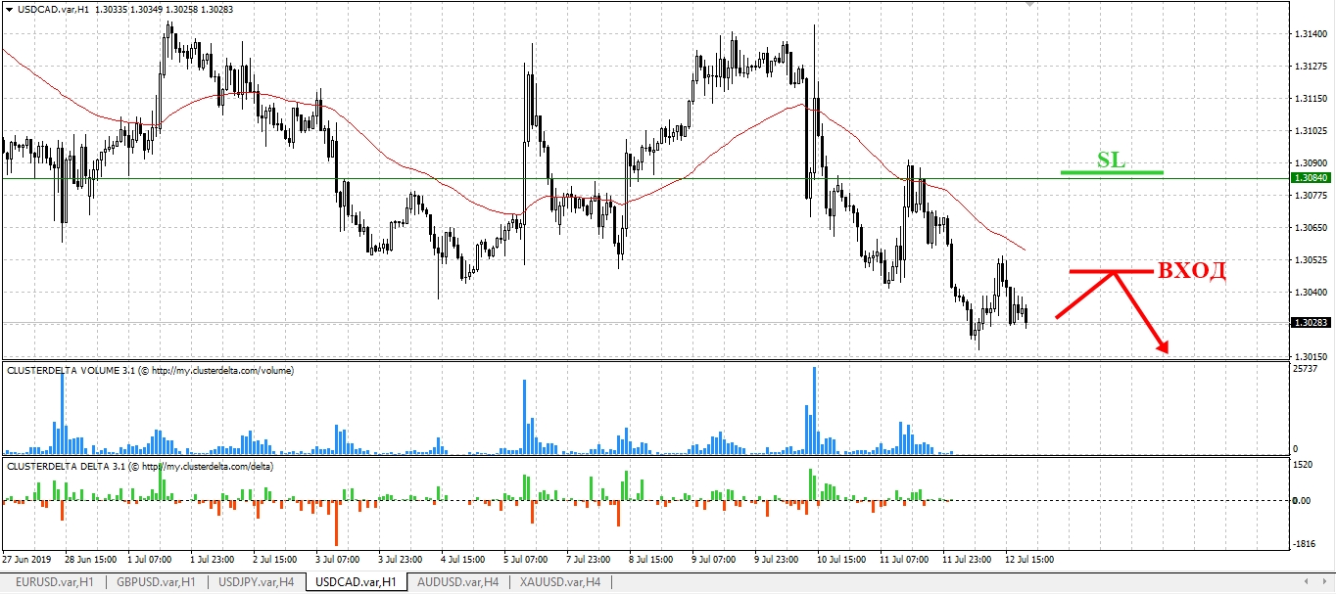
Task: Click the 11 Jul 07:00 time label
Action: click(905, 561)
